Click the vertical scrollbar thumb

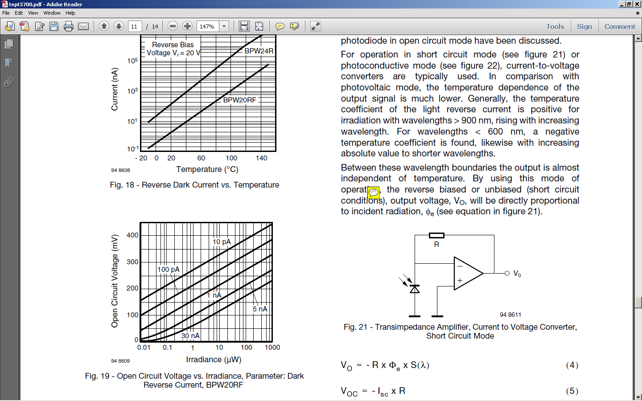click(x=638, y=303)
